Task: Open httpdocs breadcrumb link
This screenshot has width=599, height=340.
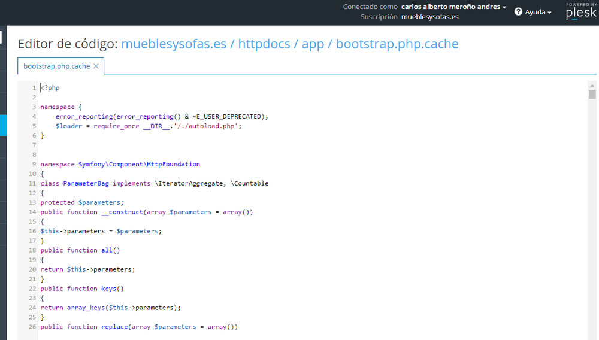Action: pos(264,44)
